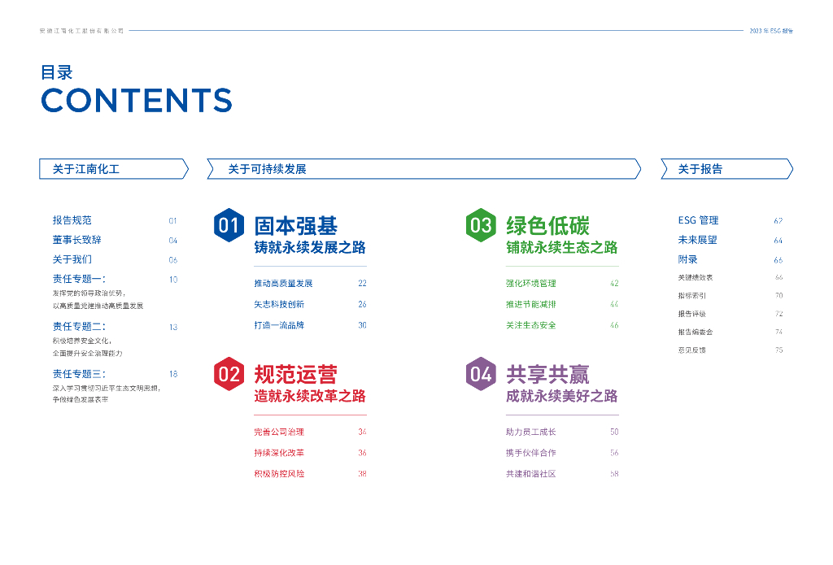Go to 积极防控风险 entry
This screenshot has height=565, width=833.
279,474
